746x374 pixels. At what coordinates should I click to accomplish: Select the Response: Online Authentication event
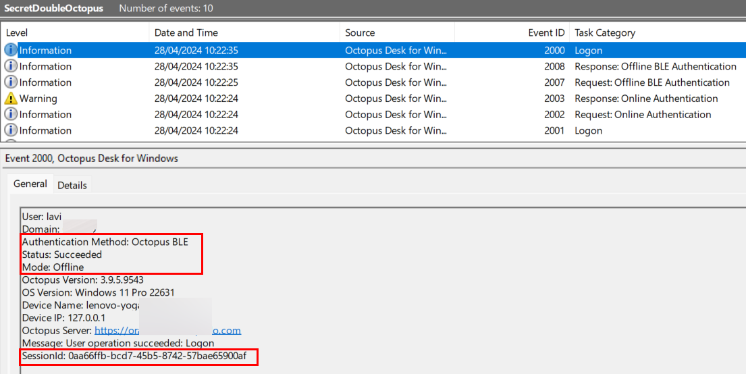(373, 99)
